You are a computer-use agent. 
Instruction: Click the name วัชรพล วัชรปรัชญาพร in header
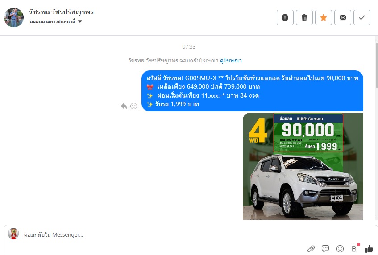(x=62, y=12)
